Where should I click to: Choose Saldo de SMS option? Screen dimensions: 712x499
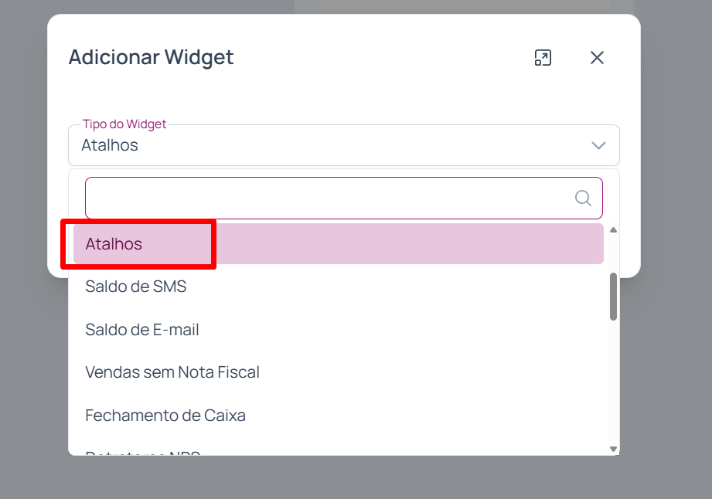[x=136, y=287]
